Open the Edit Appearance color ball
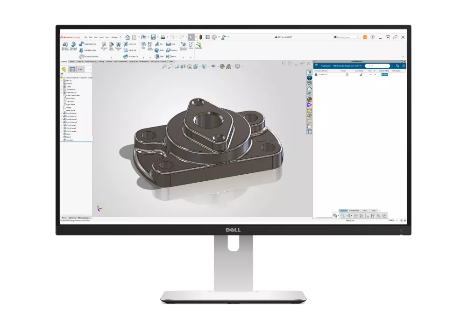This screenshot has height=327, width=467. pos(222,66)
